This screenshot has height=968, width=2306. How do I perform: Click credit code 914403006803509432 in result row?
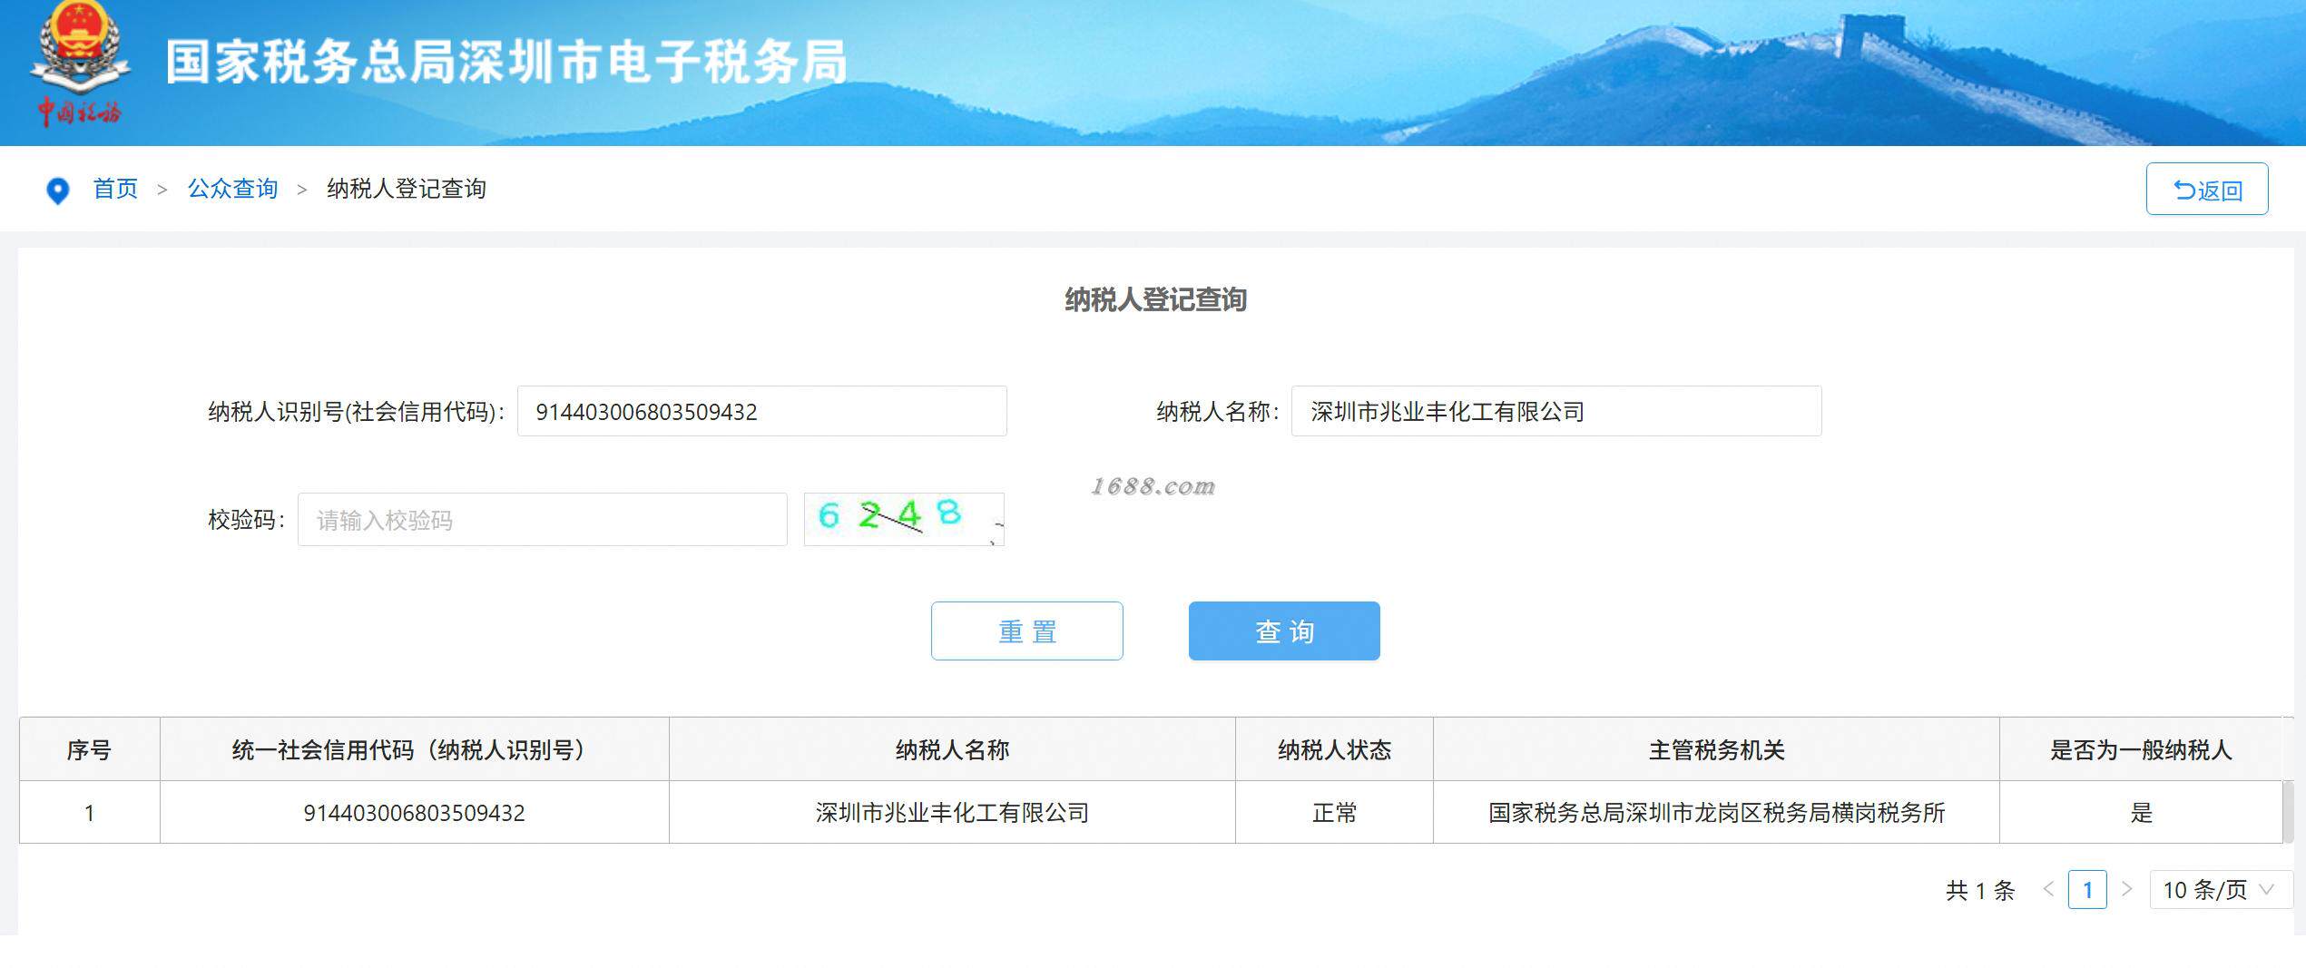click(x=414, y=813)
